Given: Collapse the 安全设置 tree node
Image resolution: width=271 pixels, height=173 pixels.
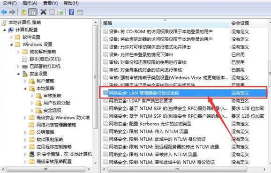Looking at the screenshot, I should [18, 74].
